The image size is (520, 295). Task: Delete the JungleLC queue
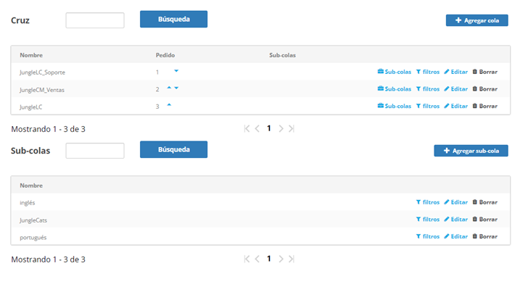(x=485, y=106)
